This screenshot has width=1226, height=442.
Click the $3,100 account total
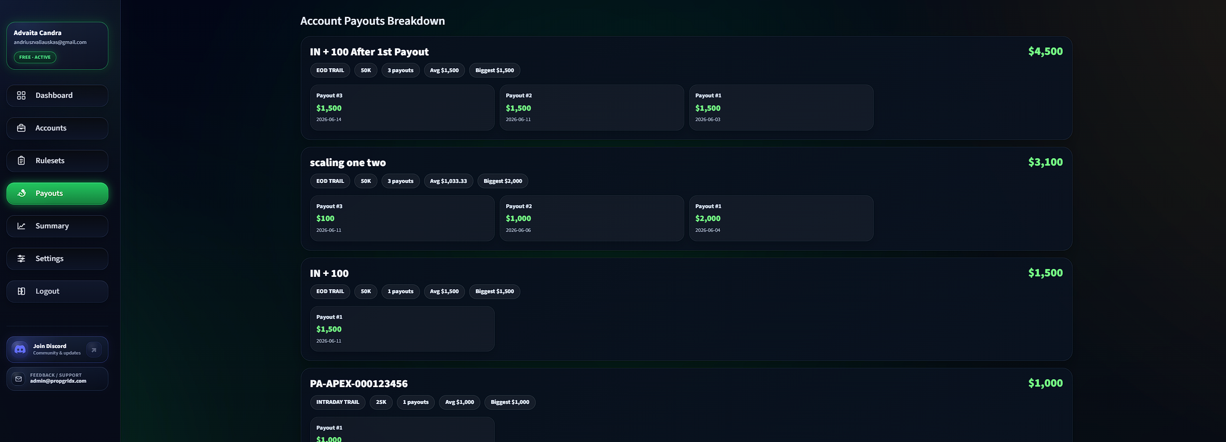click(x=1045, y=162)
